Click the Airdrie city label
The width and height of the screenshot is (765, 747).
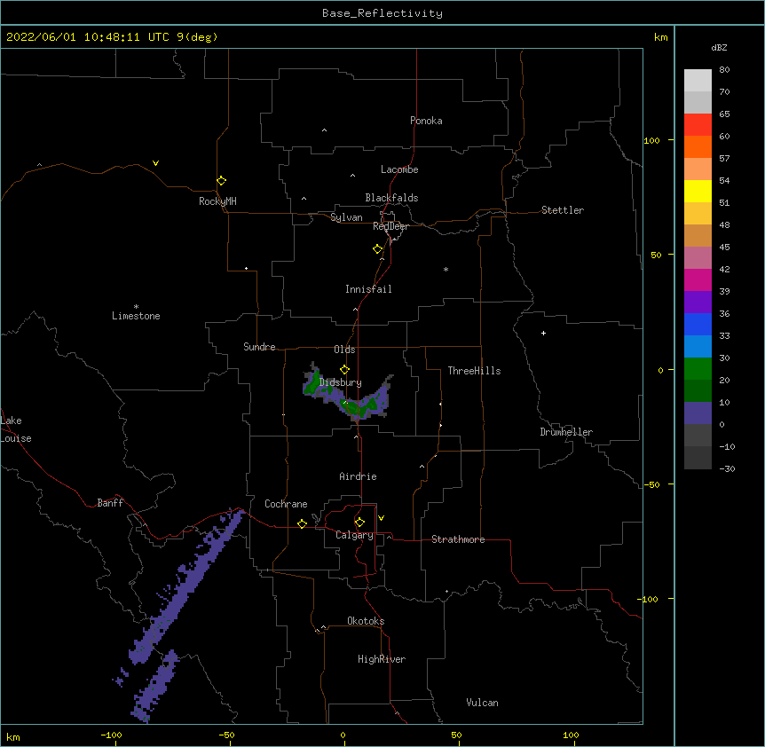pos(359,476)
